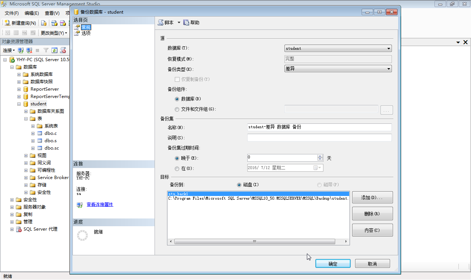
Task: Click the greyed-out results pane icon
Action: (x=33, y=33)
